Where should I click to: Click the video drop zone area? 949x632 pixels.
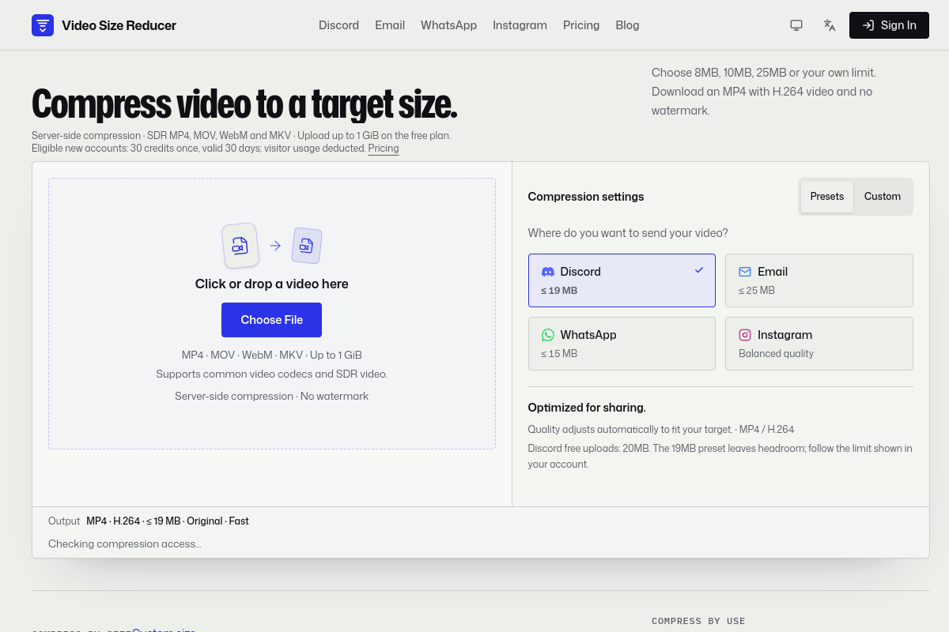(x=272, y=314)
